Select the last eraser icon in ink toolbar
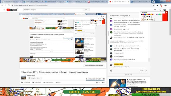The width and height of the screenshot is (171, 96). tap(152, 19)
